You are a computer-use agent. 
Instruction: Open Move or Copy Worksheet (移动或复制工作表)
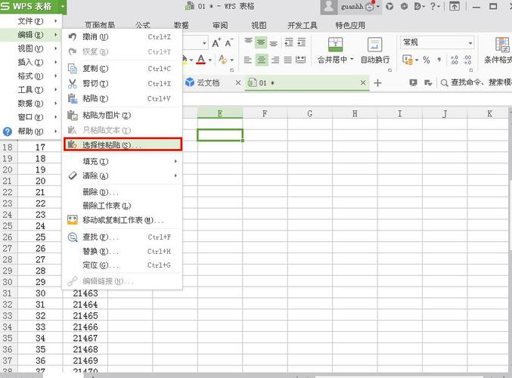click(x=122, y=220)
